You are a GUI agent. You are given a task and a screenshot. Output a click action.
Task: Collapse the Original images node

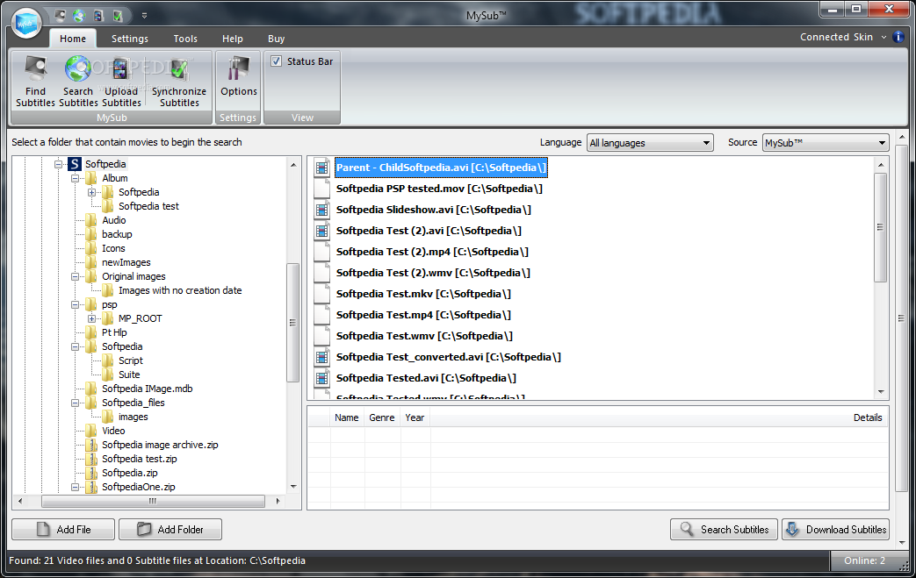click(x=75, y=276)
